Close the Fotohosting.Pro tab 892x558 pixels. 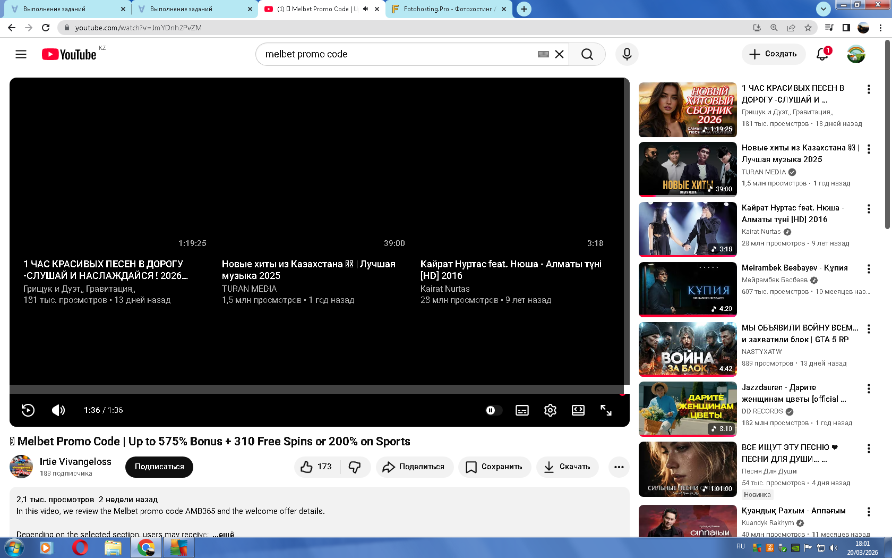click(x=504, y=9)
